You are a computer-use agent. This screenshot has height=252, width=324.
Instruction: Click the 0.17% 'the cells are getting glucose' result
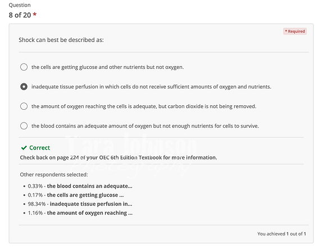(76, 195)
